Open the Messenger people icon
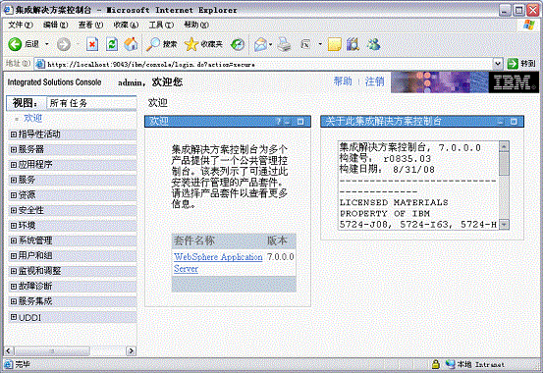Screen dimensions: 544x373 pos(374,44)
